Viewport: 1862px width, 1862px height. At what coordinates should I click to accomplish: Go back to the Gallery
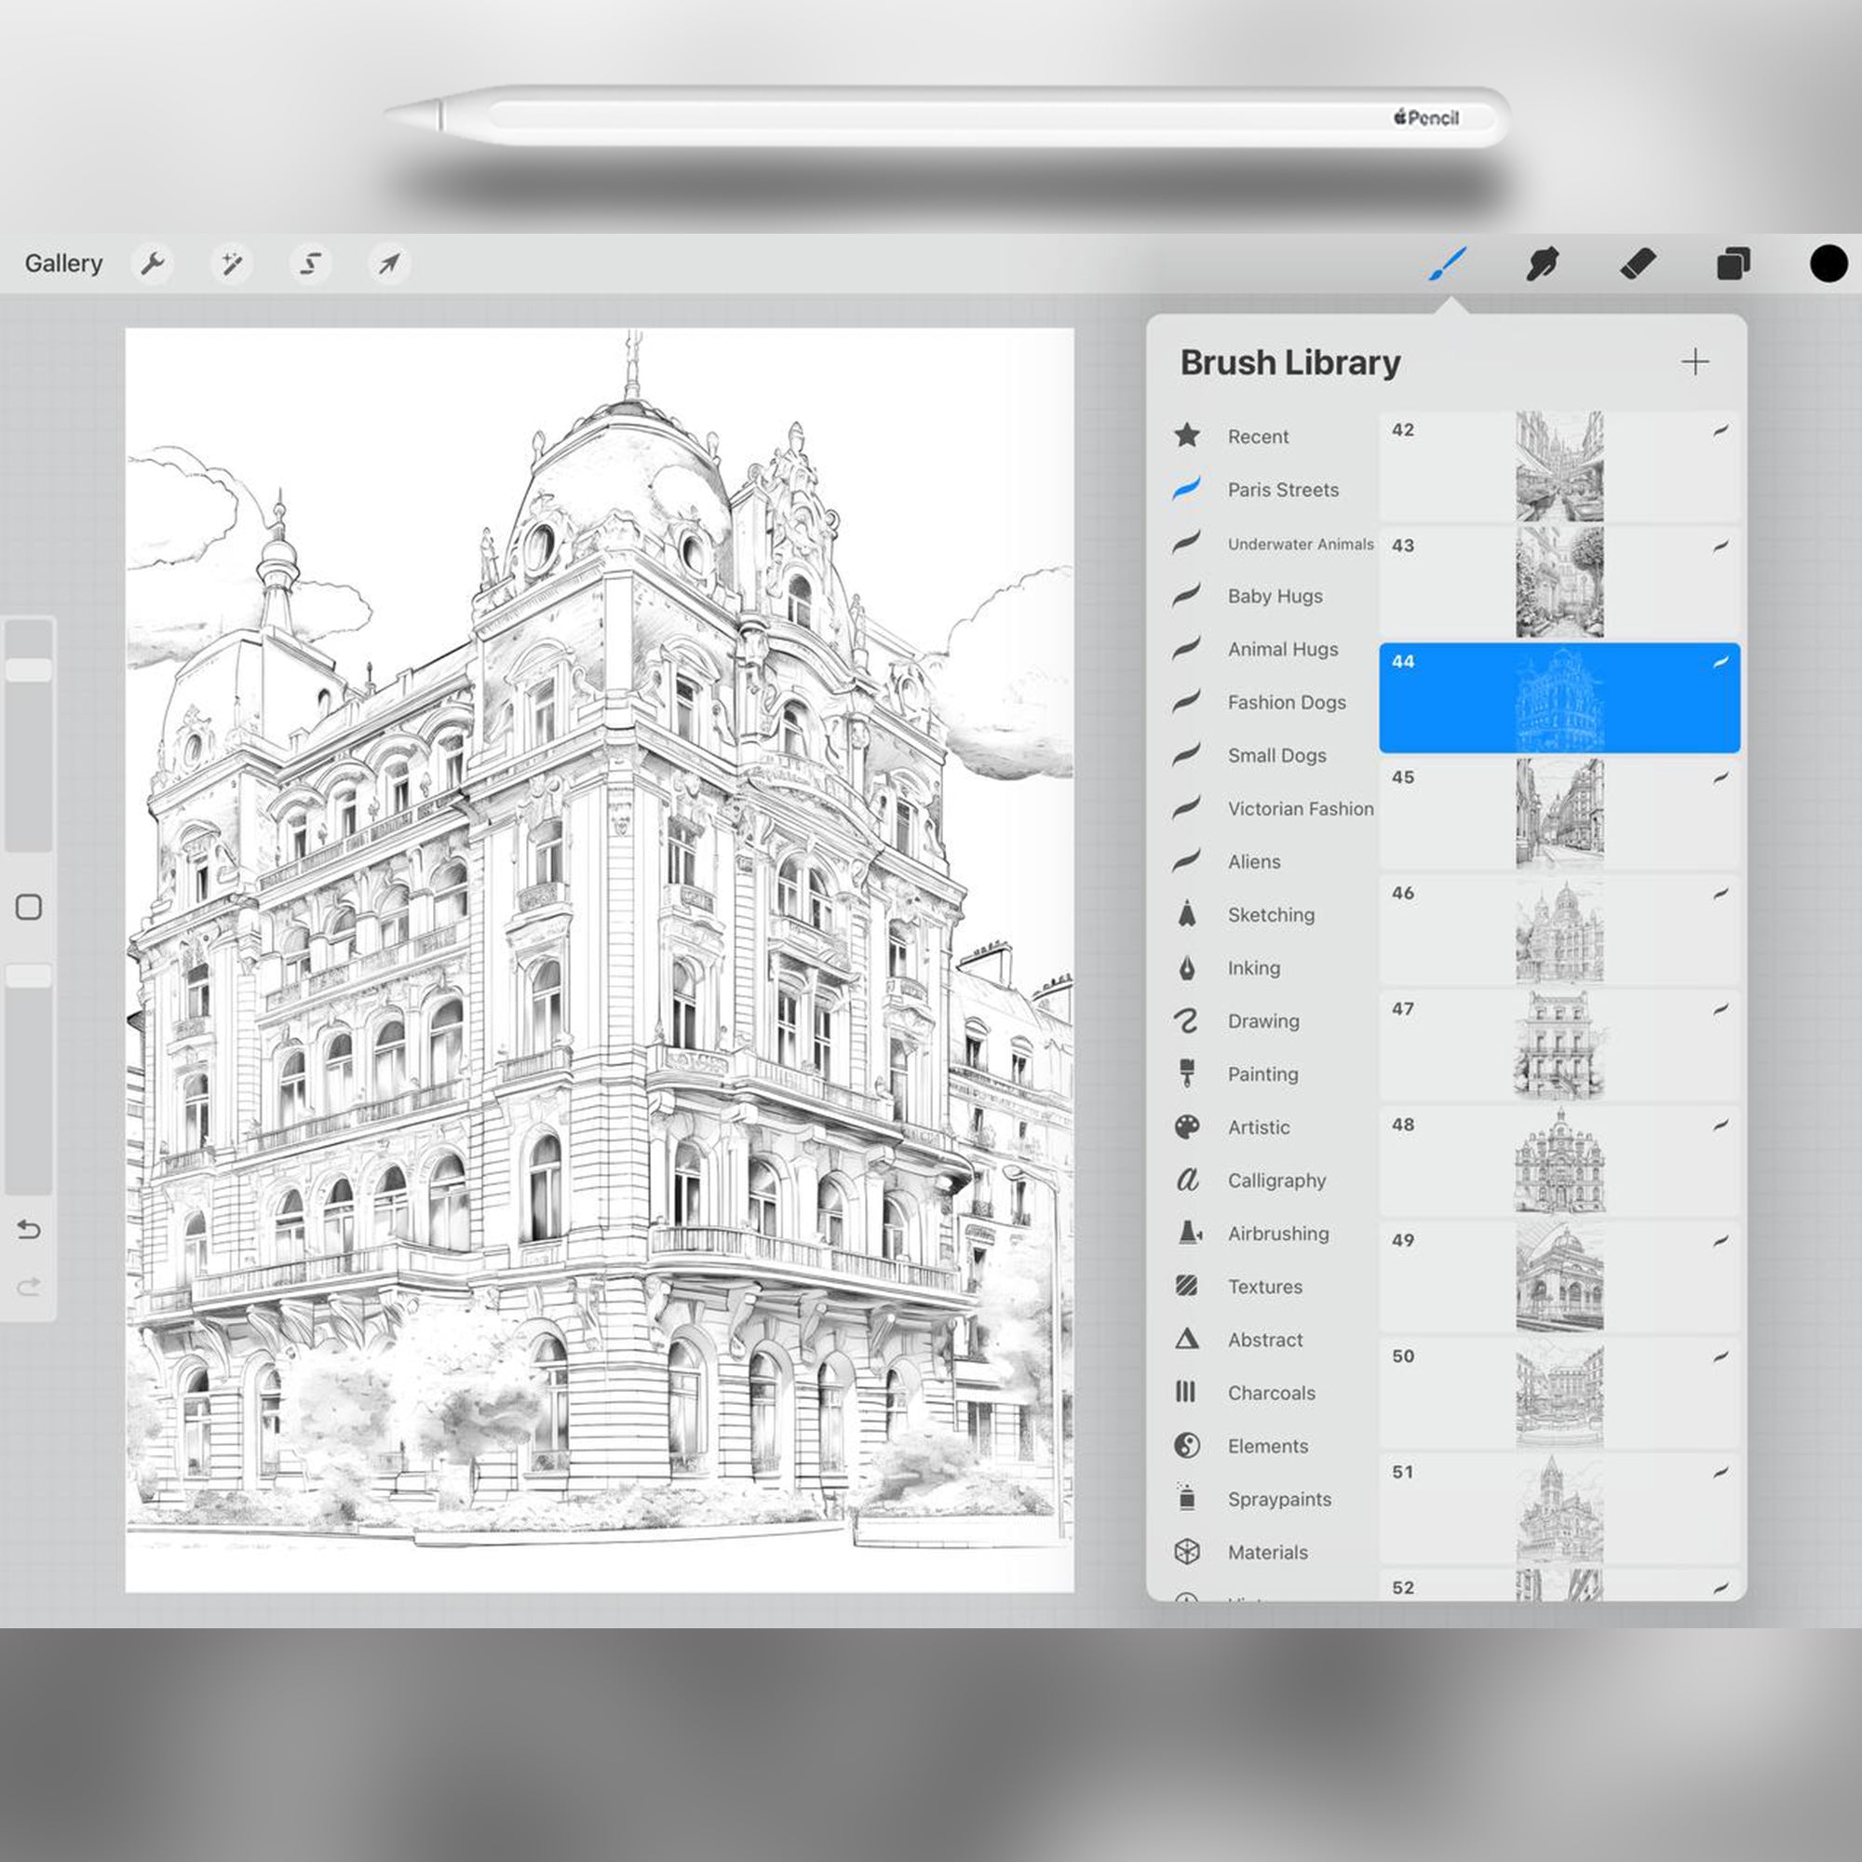coord(64,263)
